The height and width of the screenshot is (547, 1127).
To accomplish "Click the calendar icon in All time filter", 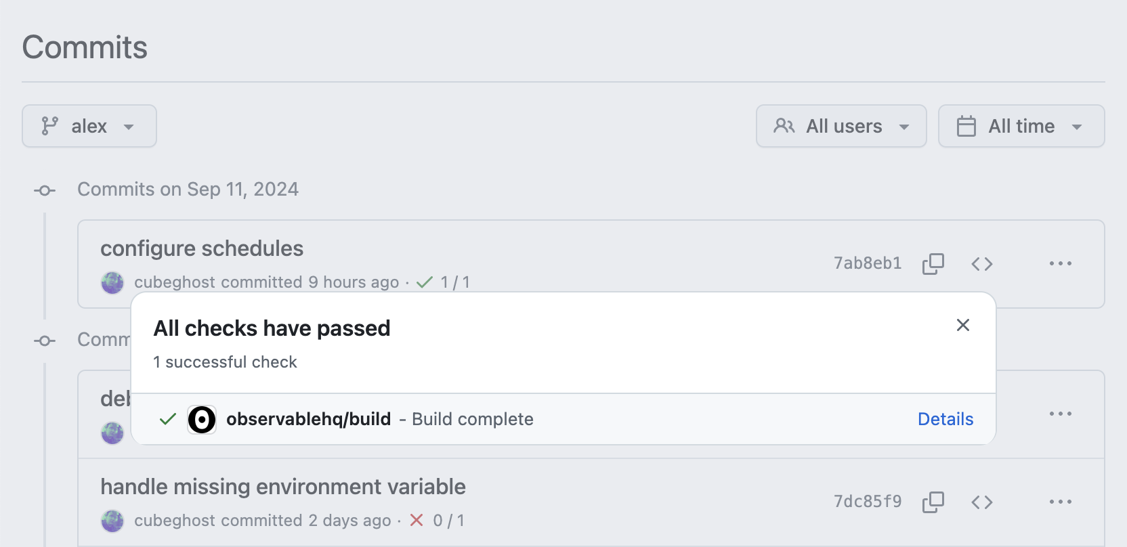I will coord(966,126).
